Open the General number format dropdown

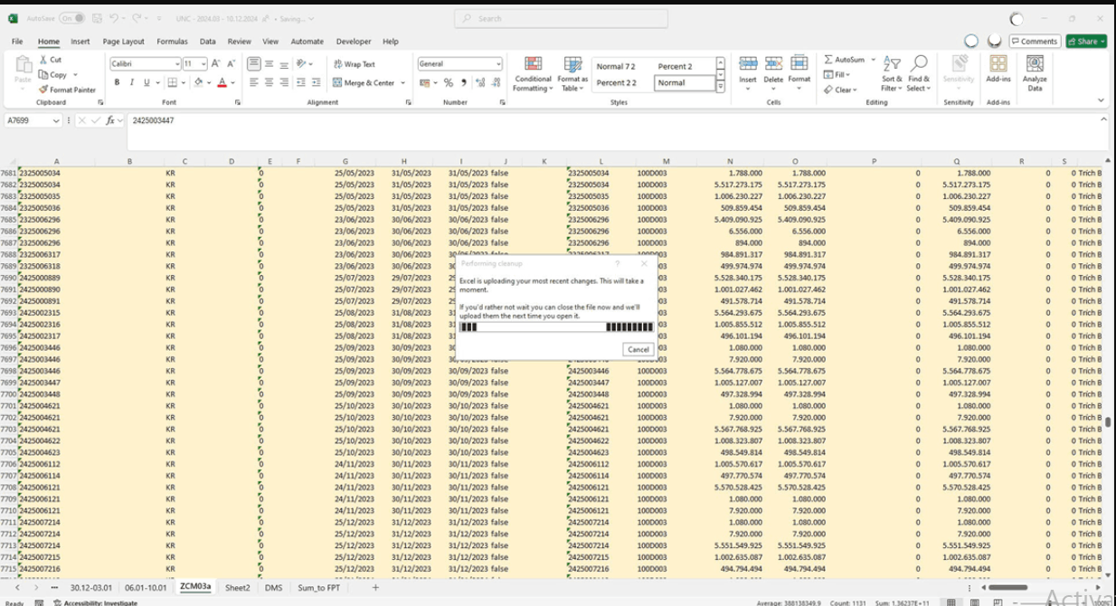click(x=497, y=64)
